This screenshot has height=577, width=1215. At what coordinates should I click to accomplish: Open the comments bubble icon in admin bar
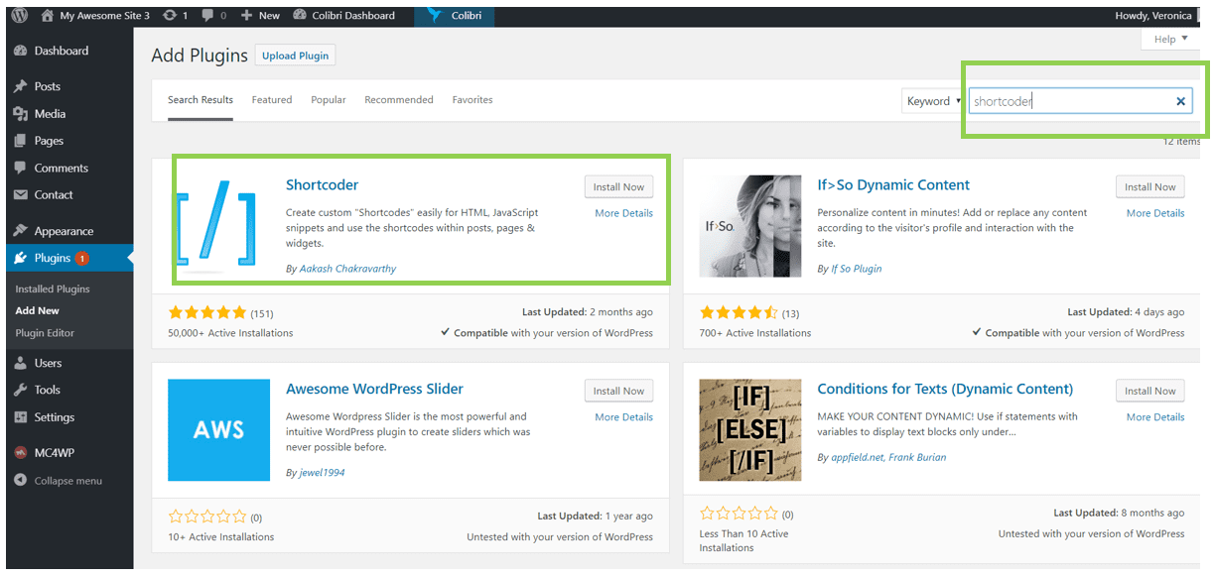(209, 15)
